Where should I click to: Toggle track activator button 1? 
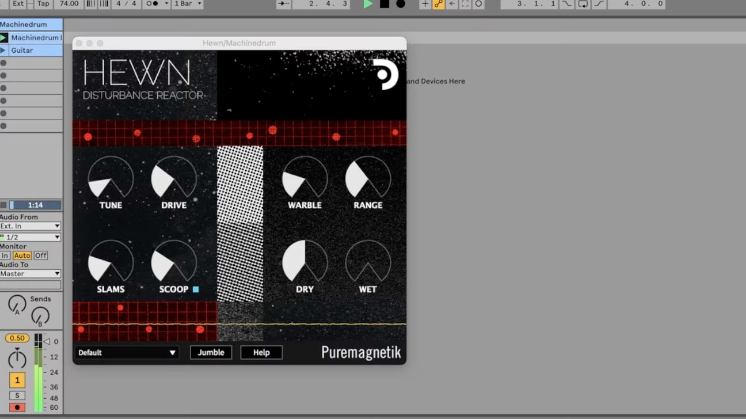point(17,380)
